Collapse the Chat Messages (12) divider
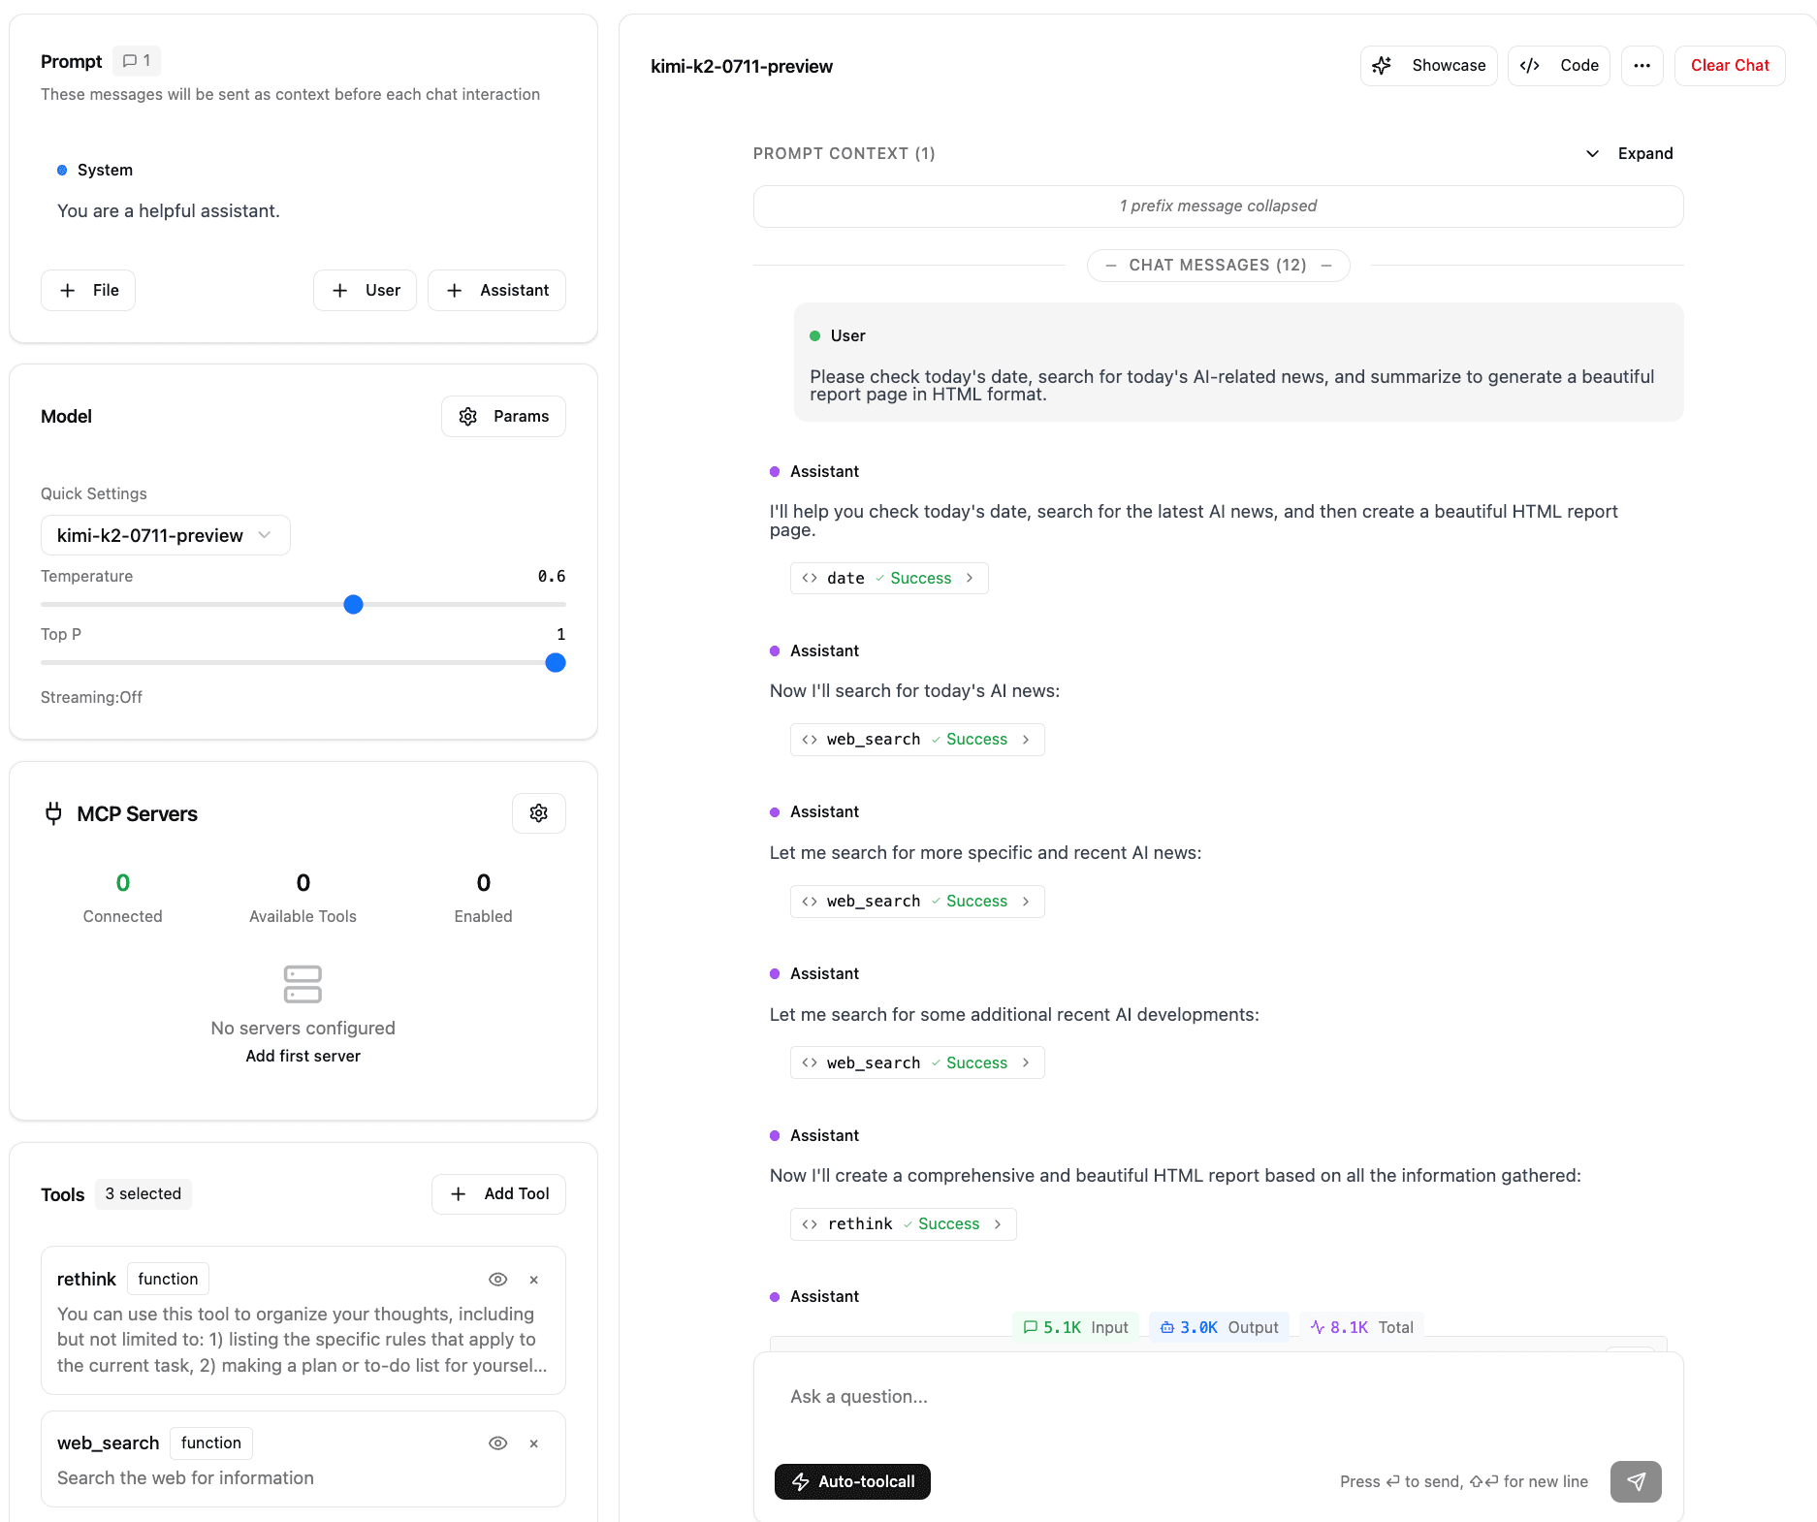 tap(1218, 266)
